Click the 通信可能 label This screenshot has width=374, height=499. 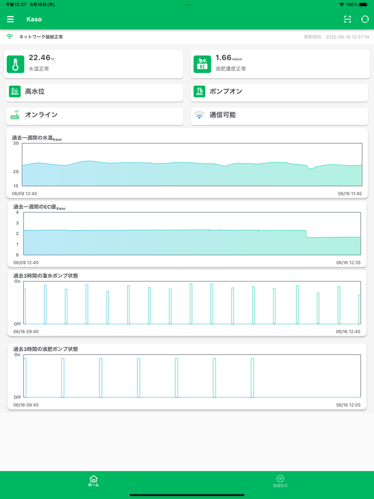(222, 115)
